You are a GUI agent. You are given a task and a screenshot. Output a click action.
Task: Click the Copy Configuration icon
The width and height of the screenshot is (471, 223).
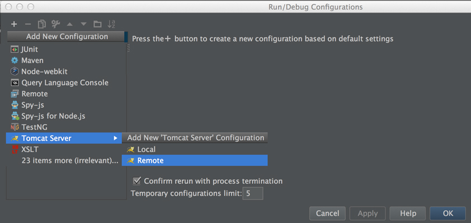(41, 24)
